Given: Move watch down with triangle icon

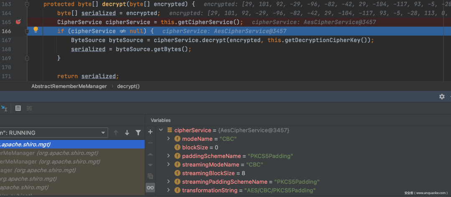Looking at the screenshot, I should tap(150, 165).
